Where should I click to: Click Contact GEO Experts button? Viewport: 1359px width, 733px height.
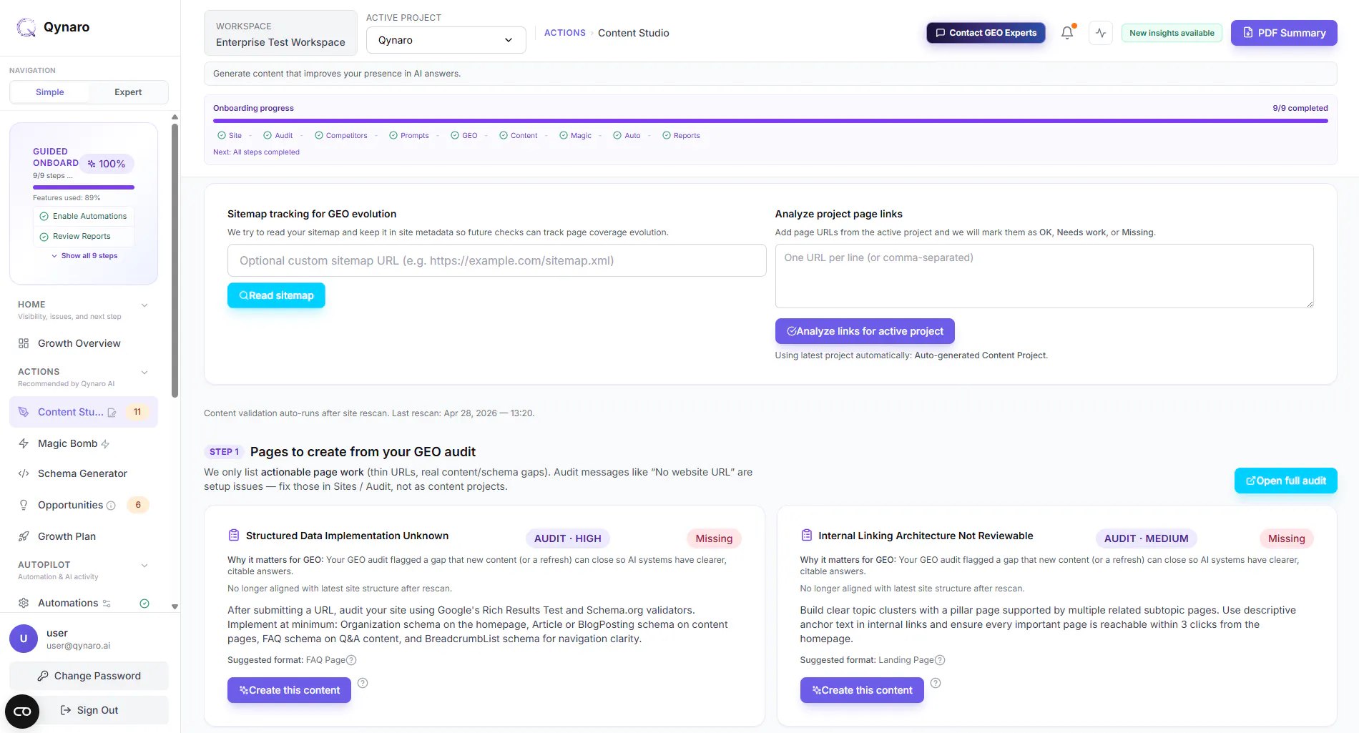pos(986,33)
